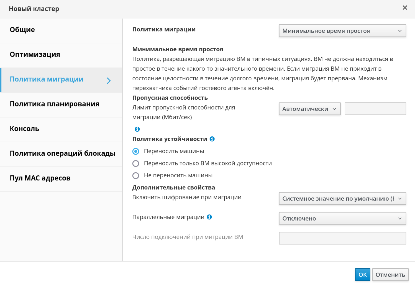Open Оптимизация tab

35,55
